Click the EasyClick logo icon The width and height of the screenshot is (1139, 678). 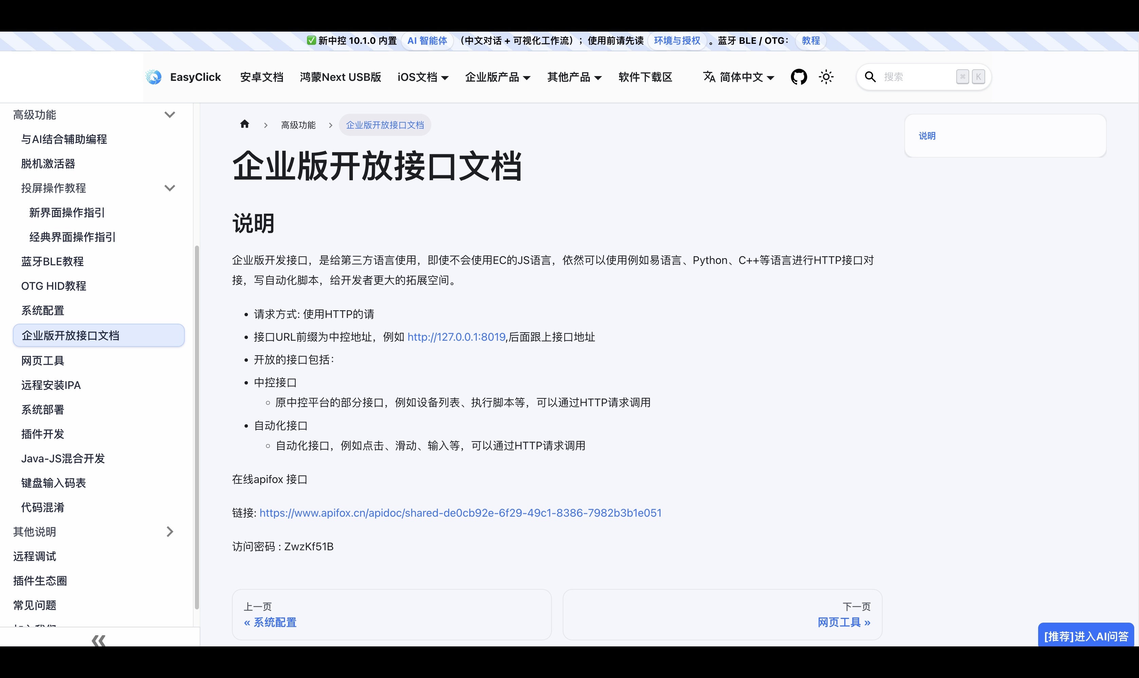point(154,77)
